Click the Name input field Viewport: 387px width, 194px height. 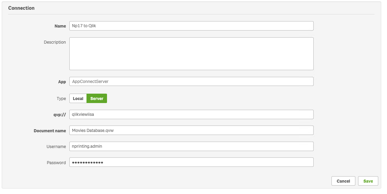pos(191,26)
